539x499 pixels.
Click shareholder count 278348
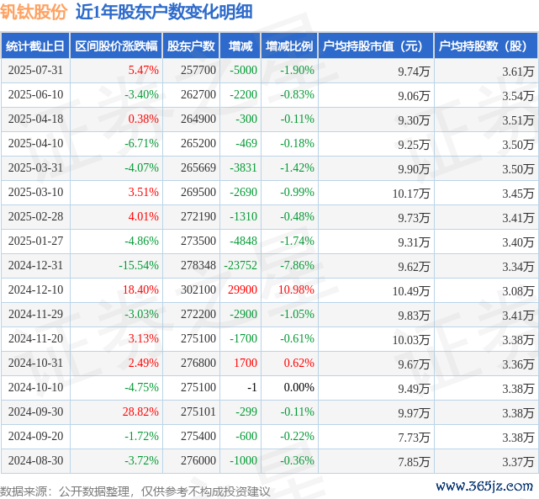(198, 266)
